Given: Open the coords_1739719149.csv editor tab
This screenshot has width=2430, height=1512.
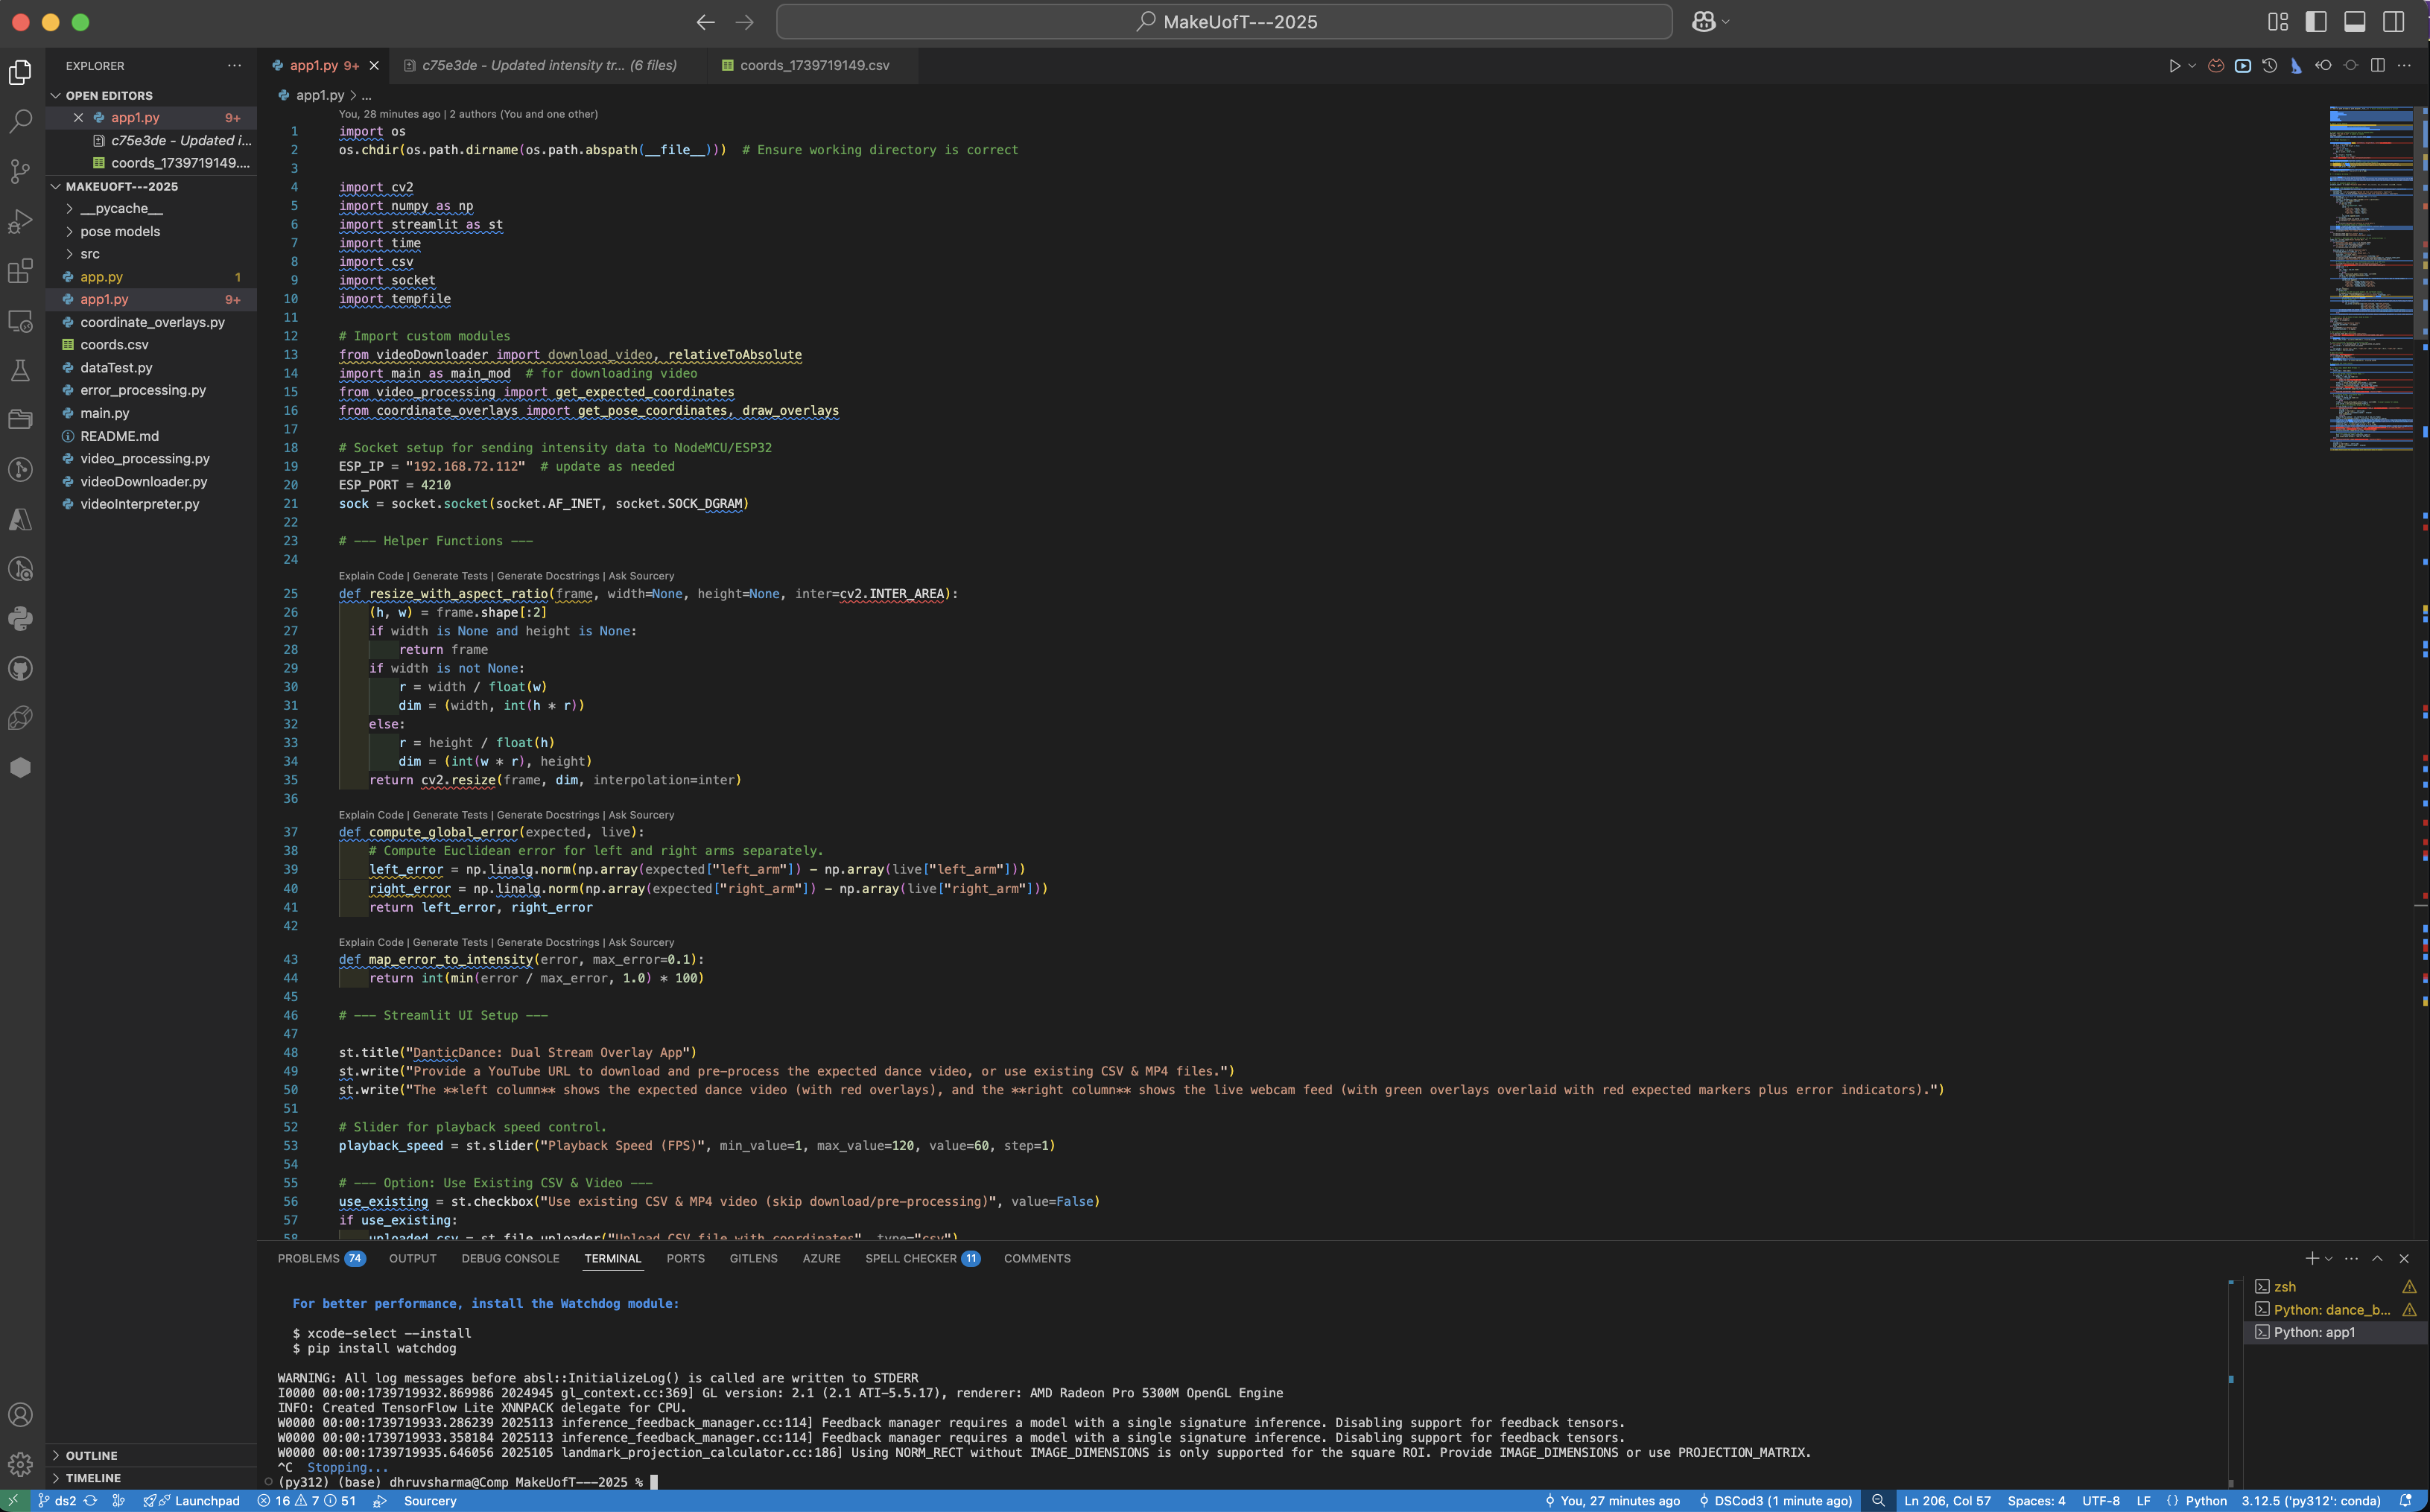Looking at the screenshot, I should (x=813, y=66).
